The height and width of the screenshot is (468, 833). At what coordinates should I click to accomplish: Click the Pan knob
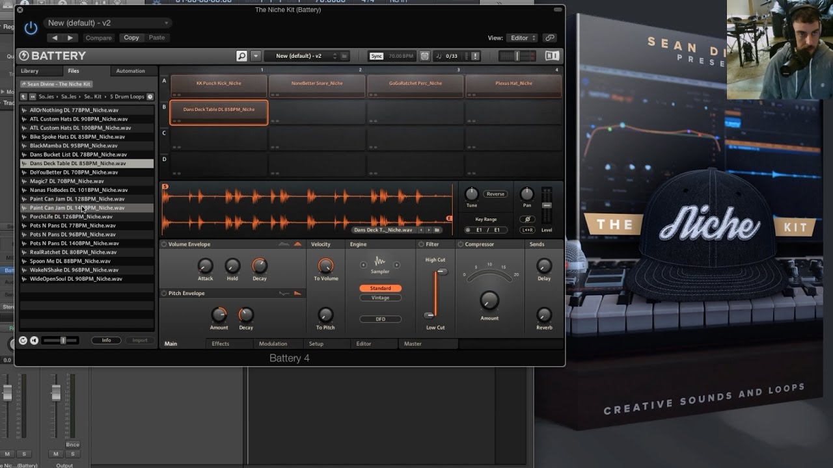coord(527,194)
